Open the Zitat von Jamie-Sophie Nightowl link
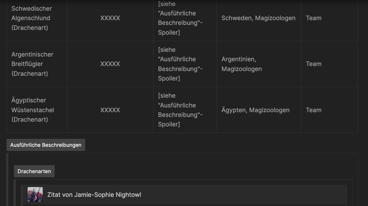This screenshot has height=206, width=368. (94, 195)
